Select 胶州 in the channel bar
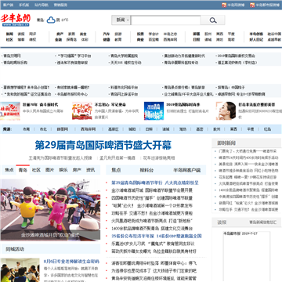The image size is (282, 282). (216, 129)
